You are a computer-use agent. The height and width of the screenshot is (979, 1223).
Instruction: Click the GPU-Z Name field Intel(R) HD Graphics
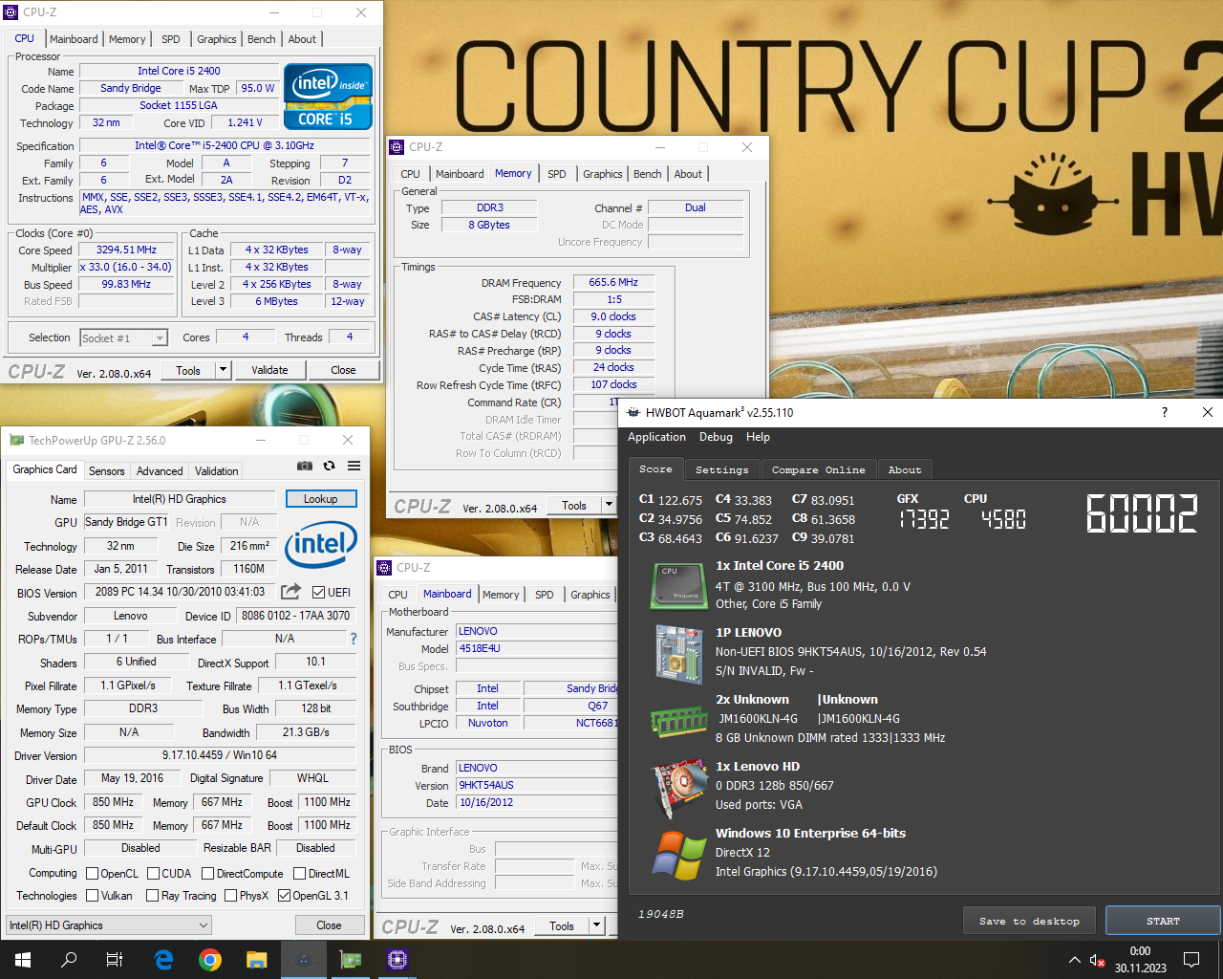(x=180, y=499)
